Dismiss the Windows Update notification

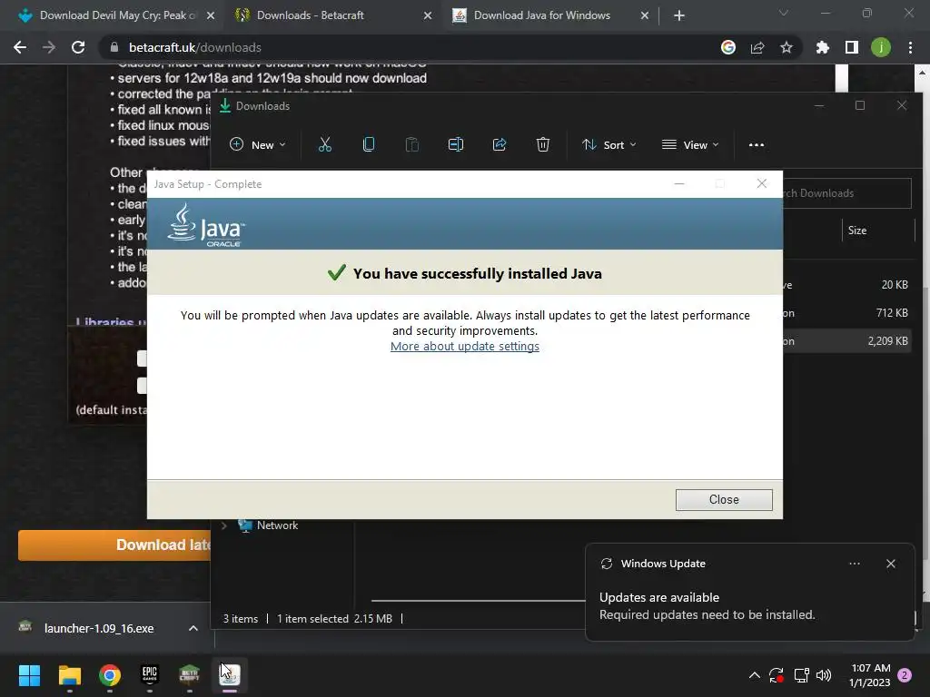click(890, 564)
